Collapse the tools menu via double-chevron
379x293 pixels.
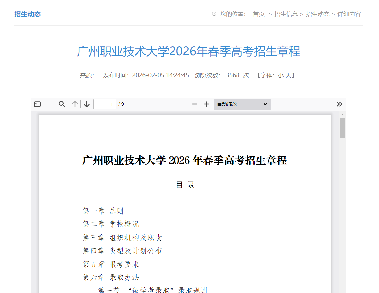coord(339,104)
